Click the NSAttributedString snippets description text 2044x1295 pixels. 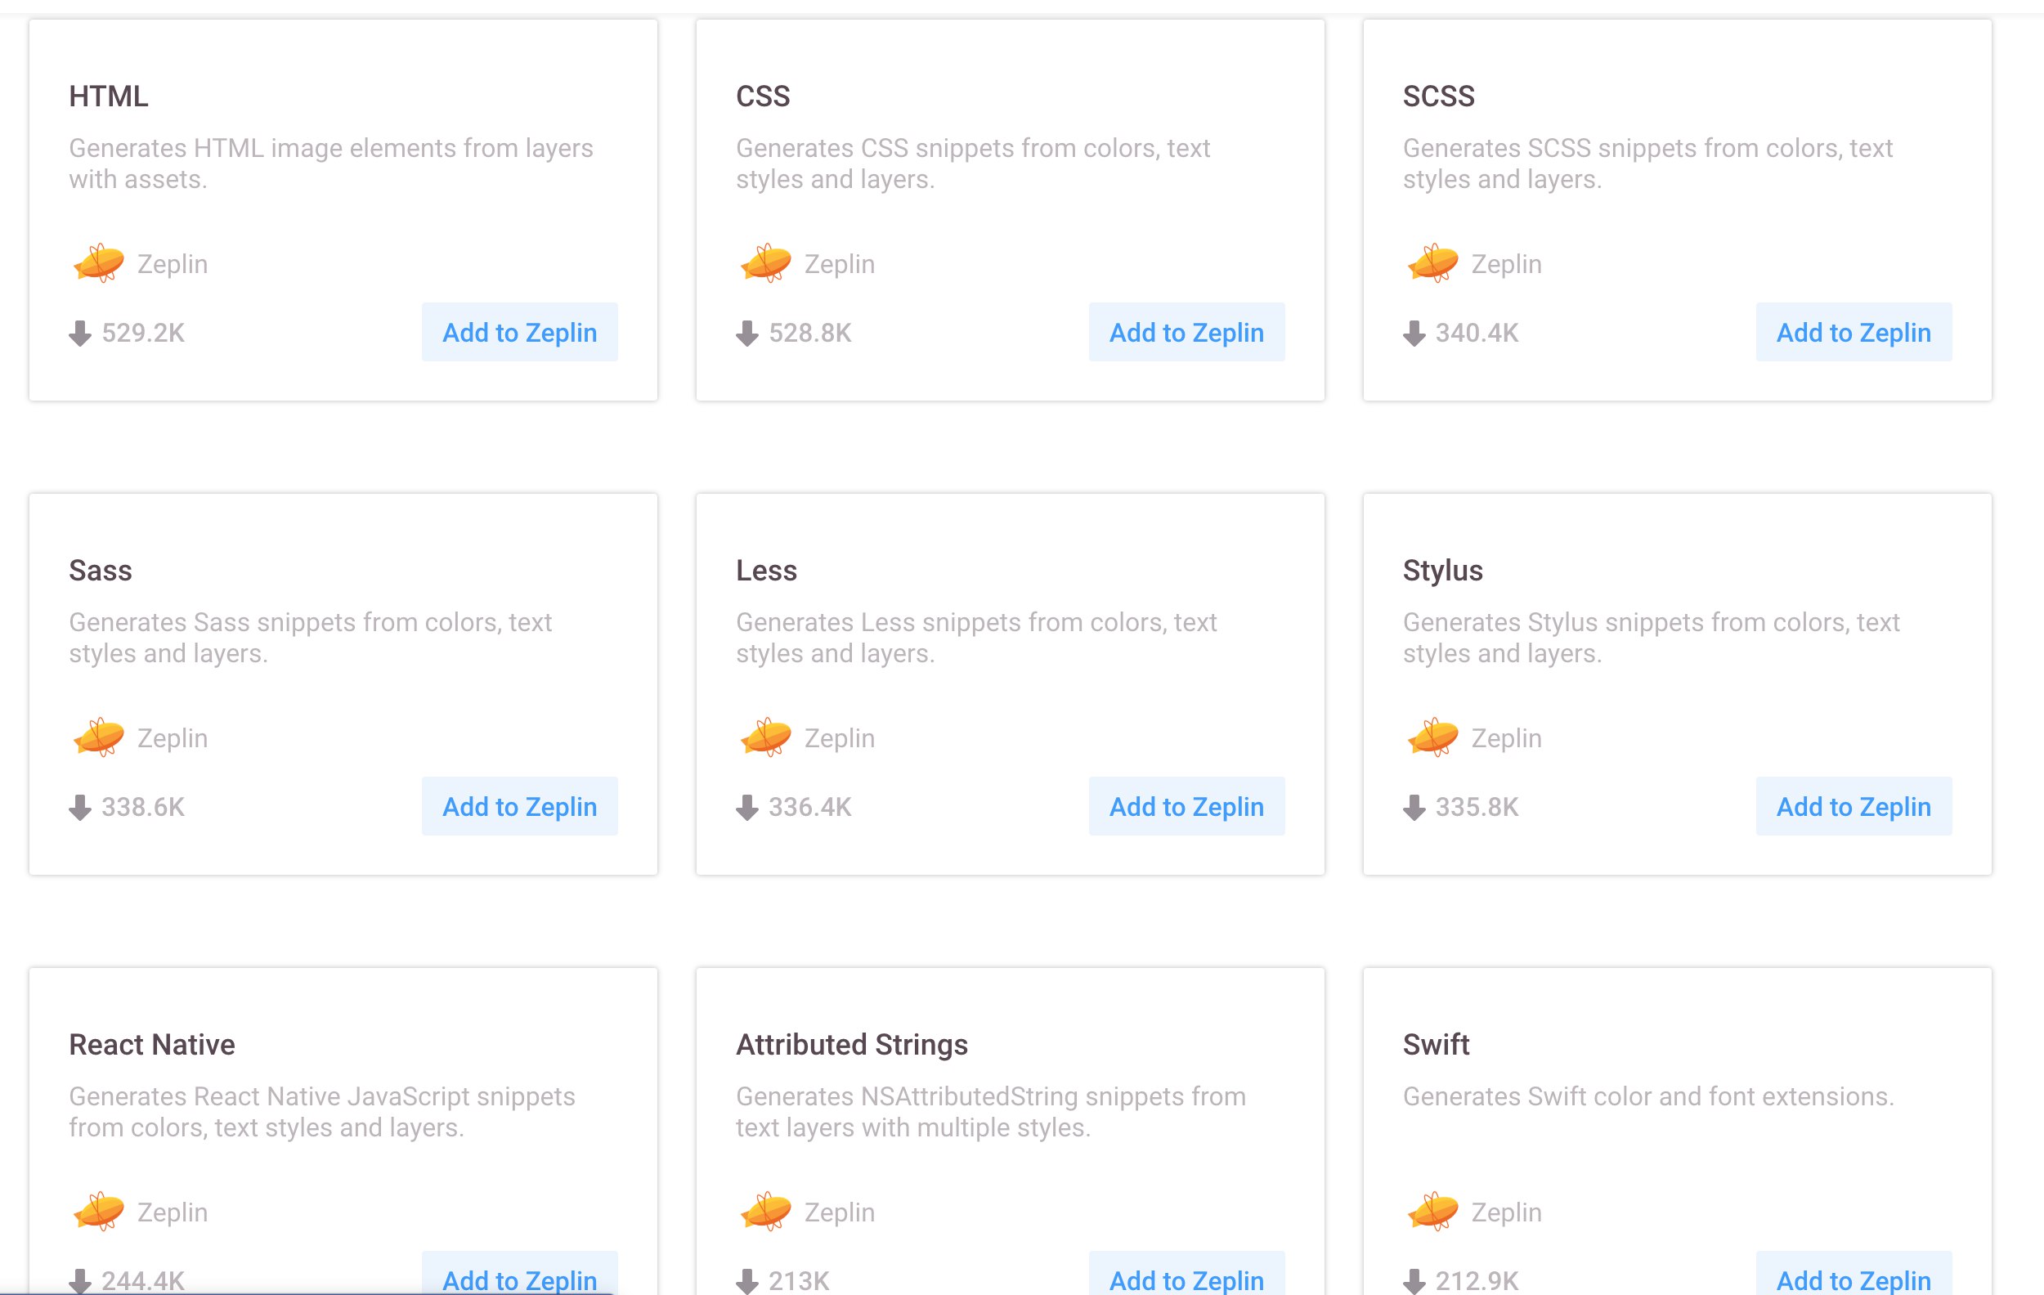tap(991, 1113)
